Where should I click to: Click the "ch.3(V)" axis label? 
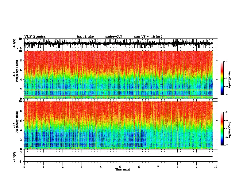(15, 157)
